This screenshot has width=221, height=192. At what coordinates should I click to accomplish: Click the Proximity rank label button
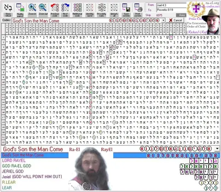click(102, 15)
